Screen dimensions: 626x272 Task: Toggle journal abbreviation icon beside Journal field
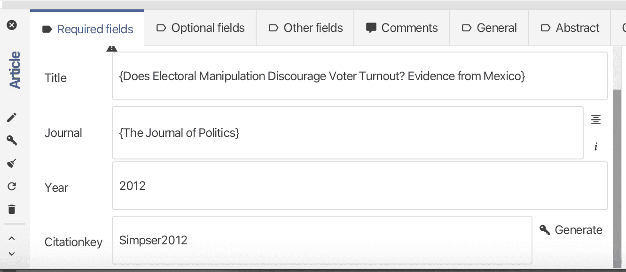pyautogui.click(x=596, y=120)
